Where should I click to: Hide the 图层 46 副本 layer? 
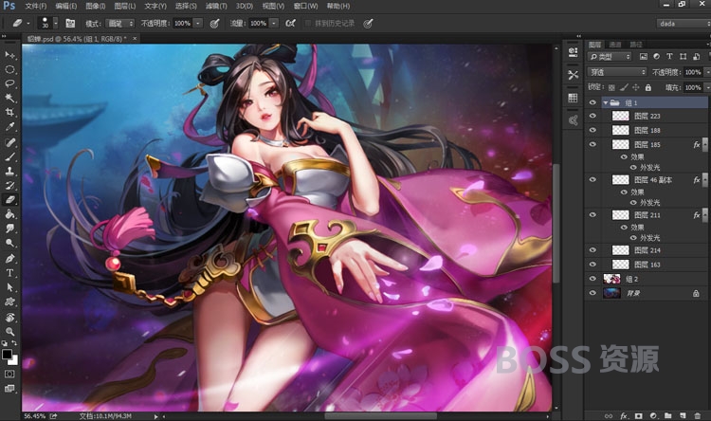[x=592, y=179]
